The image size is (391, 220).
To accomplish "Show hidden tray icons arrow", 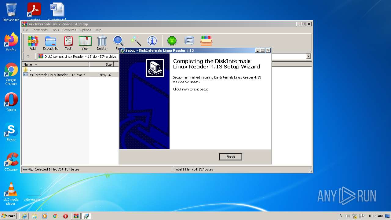I will (x=341, y=216).
